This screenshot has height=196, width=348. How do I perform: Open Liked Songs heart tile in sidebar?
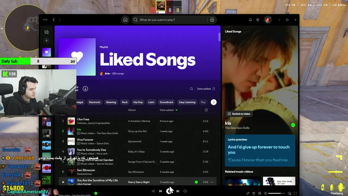[x=46, y=52]
